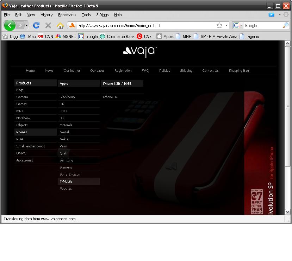The image size is (292, 261).
Task: Select Accessories category
Action: pos(36,160)
